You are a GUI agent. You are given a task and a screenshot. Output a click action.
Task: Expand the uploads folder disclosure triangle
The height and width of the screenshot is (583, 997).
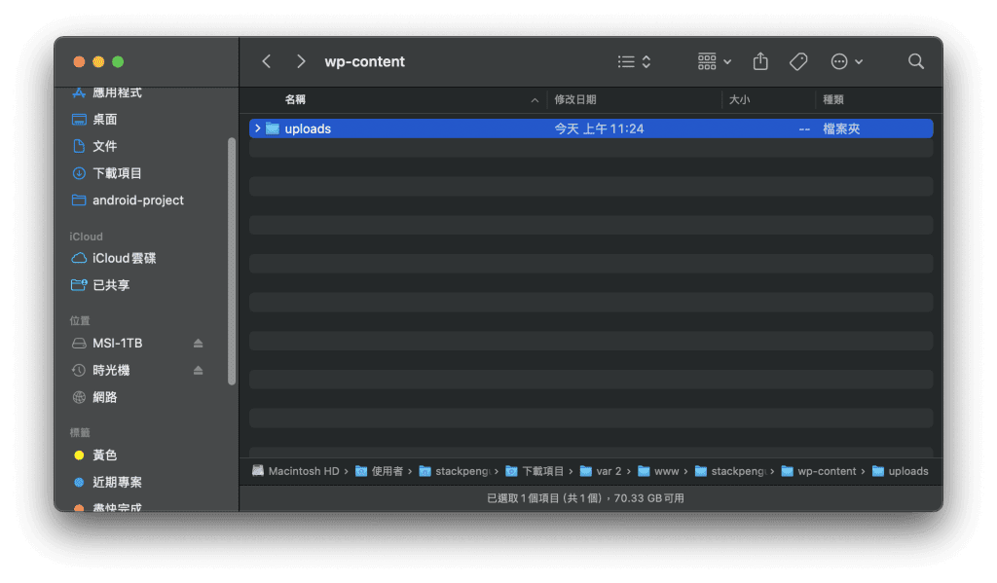(257, 128)
